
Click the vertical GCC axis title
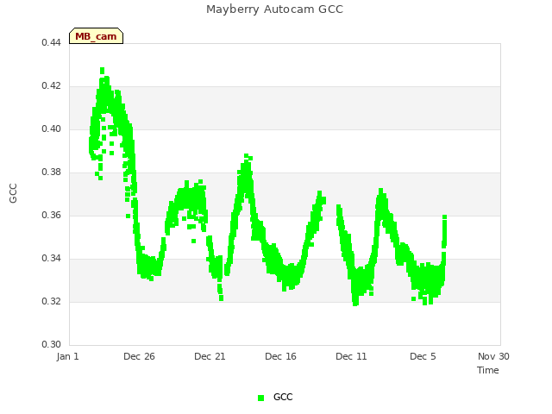coord(13,193)
